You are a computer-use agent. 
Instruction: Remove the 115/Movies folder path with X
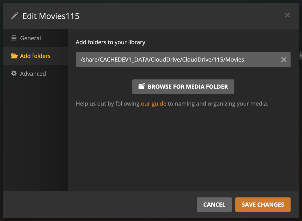tap(283, 60)
